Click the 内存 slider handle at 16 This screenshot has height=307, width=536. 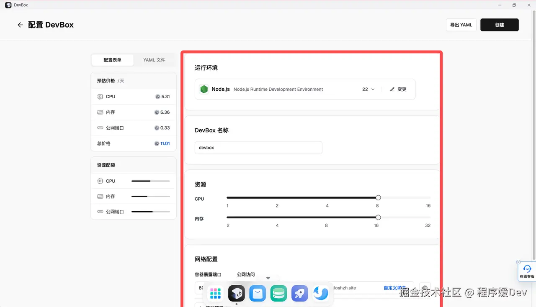click(x=378, y=217)
